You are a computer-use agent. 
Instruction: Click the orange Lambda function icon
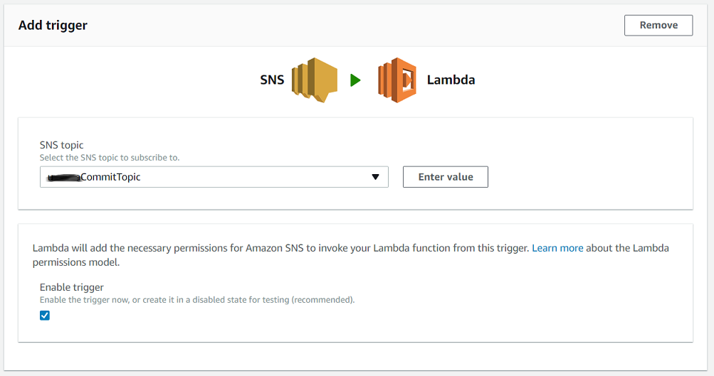pyautogui.click(x=397, y=80)
